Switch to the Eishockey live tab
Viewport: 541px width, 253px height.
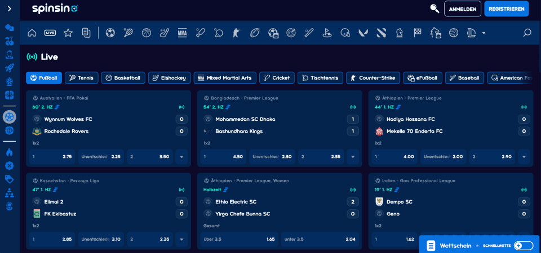tap(170, 78)
